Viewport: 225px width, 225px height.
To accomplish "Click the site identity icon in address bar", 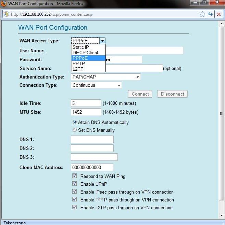I will pos(6,14).
